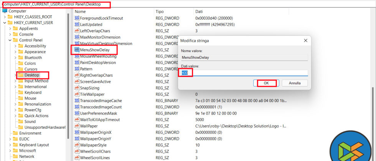Image resolution: width=376 pixels, height=161 pixels.
Task: Select the Mouse key
Action: [30, 98]
